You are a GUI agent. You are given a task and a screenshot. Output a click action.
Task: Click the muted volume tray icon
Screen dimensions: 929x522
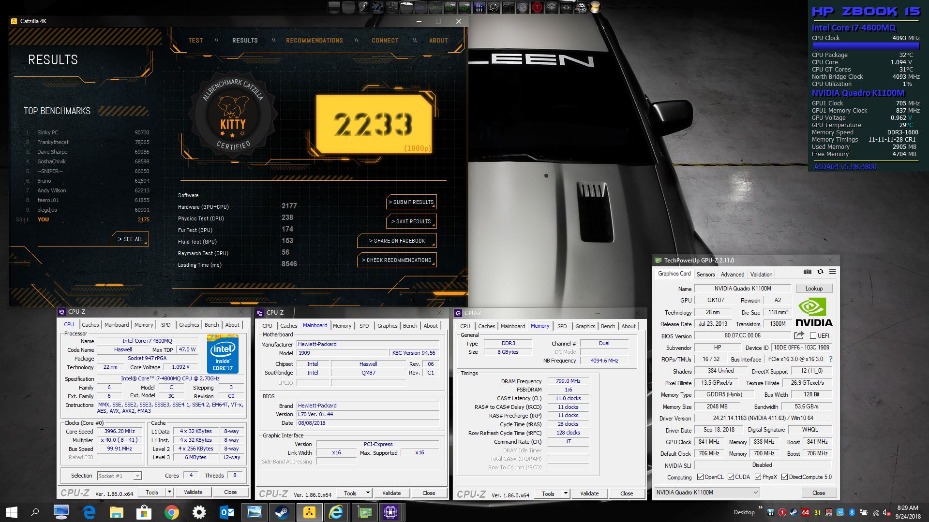(887, 512)
